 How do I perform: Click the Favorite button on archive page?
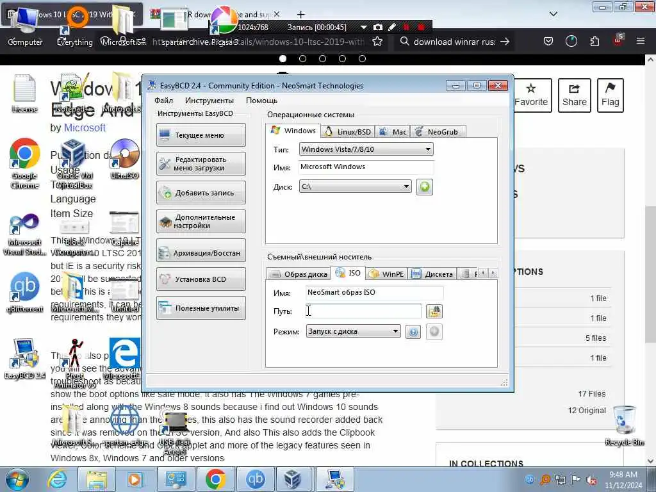[x=531, y=95]
